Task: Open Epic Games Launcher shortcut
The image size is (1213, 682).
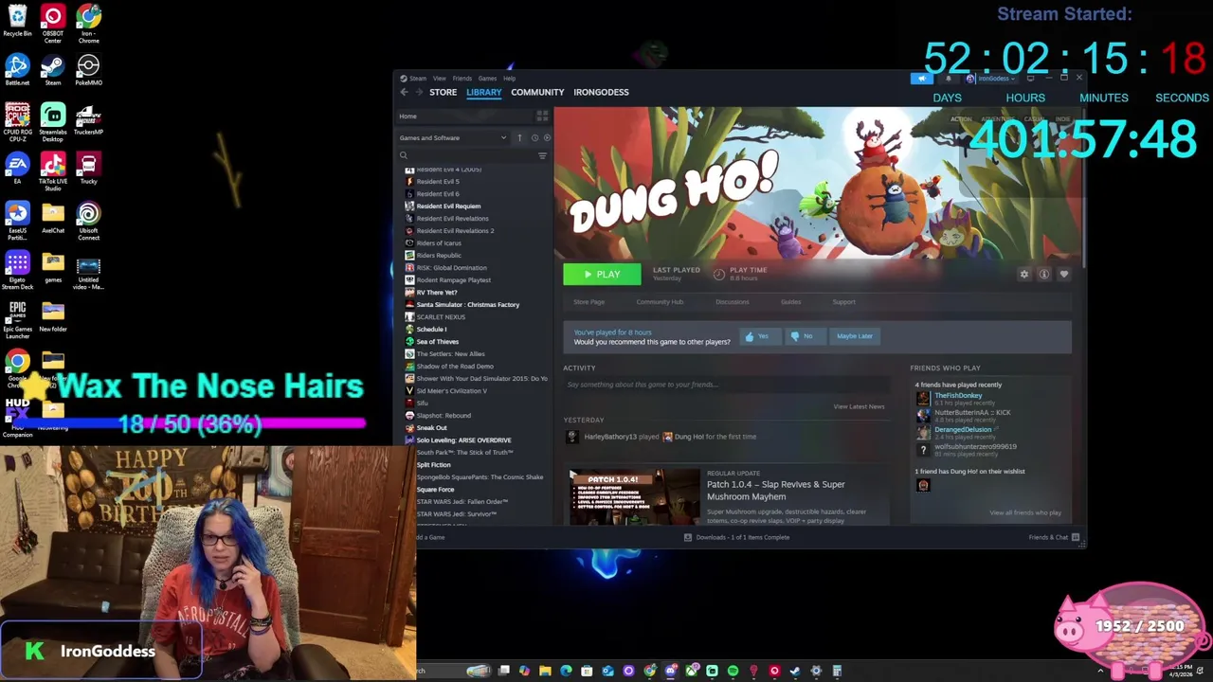Action: pyautogui.click(x=17, y=319)
